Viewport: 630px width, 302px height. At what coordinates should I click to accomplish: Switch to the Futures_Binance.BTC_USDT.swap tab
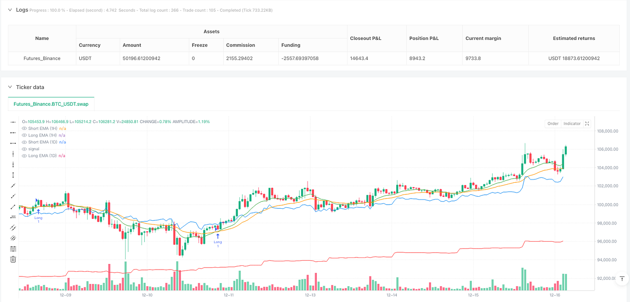point(51,103)
